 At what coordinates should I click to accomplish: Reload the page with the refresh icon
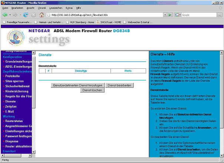tap(26, 15)
